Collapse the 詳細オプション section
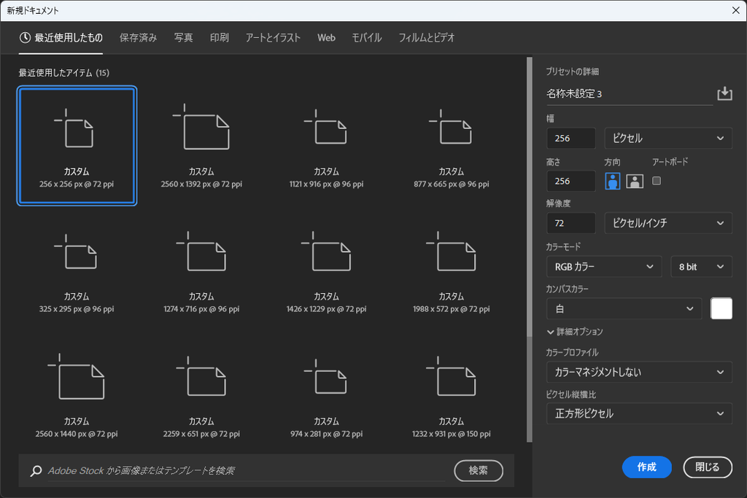 [575, 332]
